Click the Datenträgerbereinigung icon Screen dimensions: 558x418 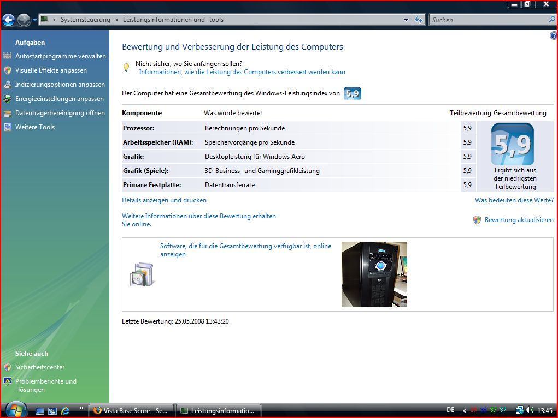click(8, 114)
